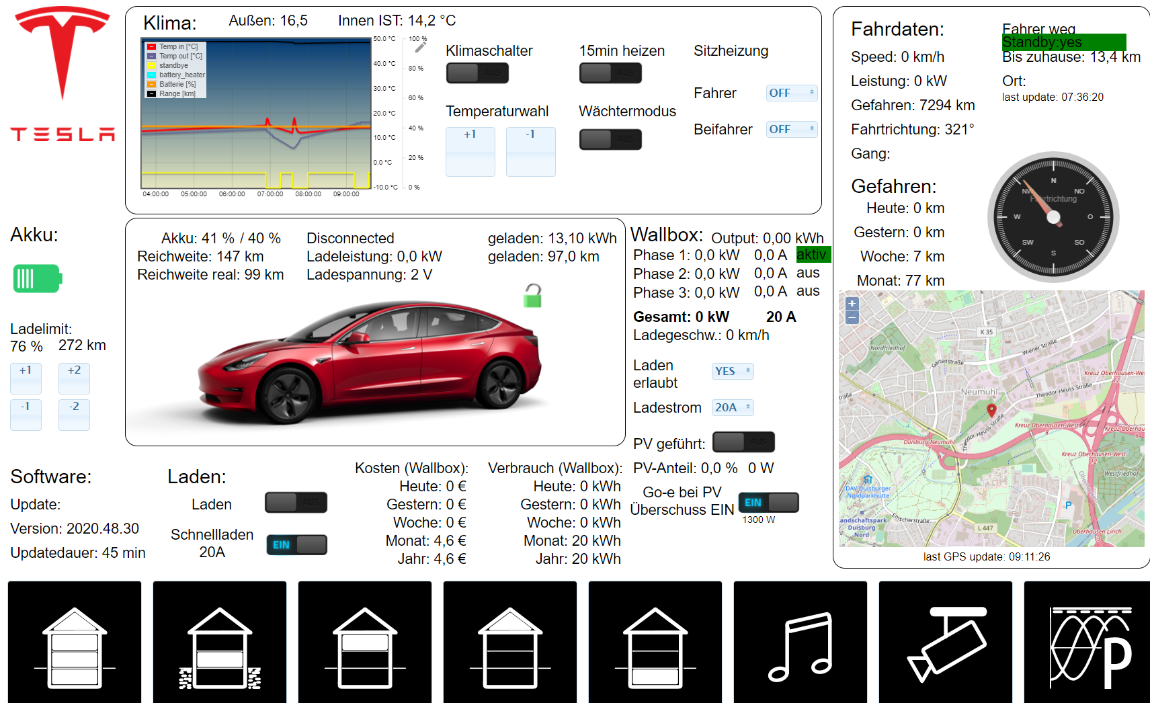Click the PV-Anteil: 0,0 % value
This screenshot has width=1150, height=703.
pos(685,468)
